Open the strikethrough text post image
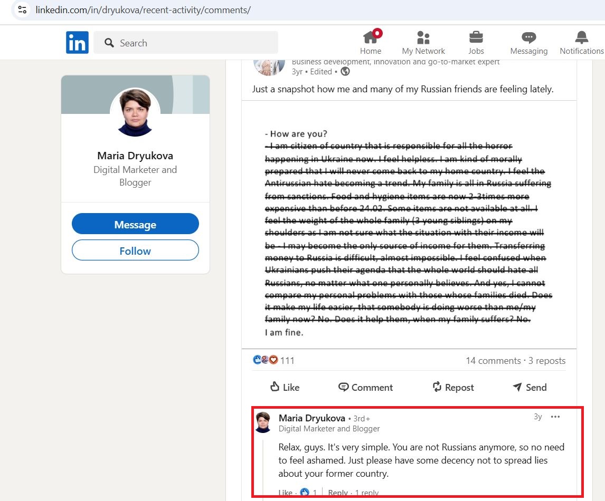 (x=409, y=225)
